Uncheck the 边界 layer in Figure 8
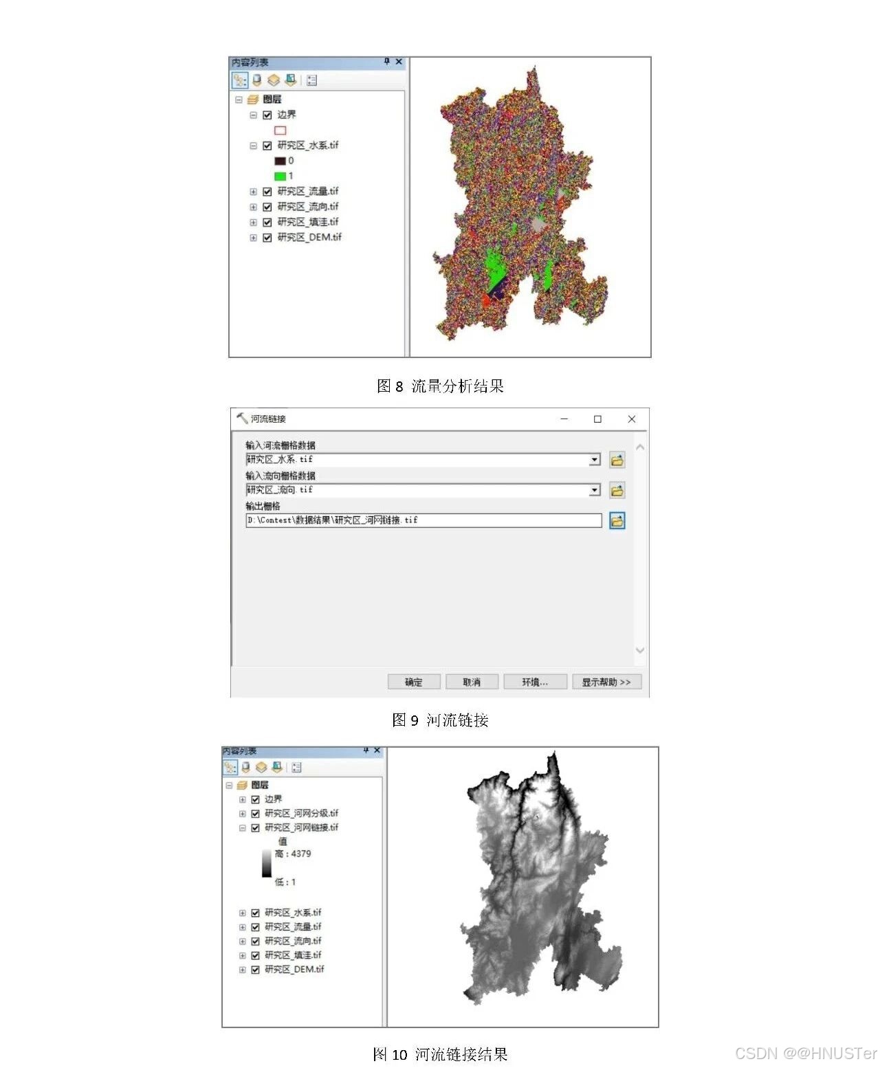Viewport: 880px width, 1068px height. [x=267, y=115]
